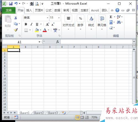Click the macro record icon in status bar
The width and height of the screenshot is (138, 122).
point(16,117)
